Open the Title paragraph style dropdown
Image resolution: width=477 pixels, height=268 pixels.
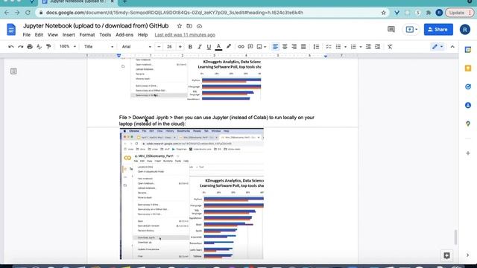tap(98, 46)
